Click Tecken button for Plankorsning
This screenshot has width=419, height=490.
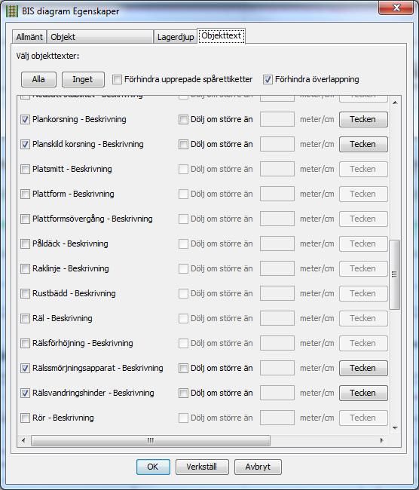tap(363, 119)
